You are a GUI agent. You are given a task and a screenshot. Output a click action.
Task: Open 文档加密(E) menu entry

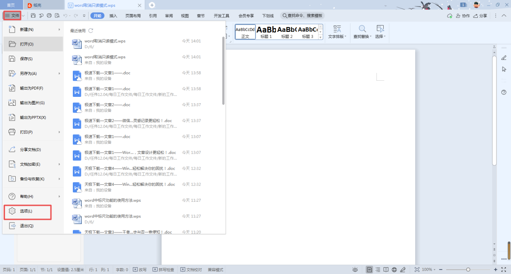tap(33, 164)
